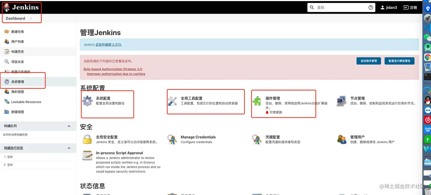Click the 凭据配置 keys icon
431x195 pixels.
click(x=257, y=139)
